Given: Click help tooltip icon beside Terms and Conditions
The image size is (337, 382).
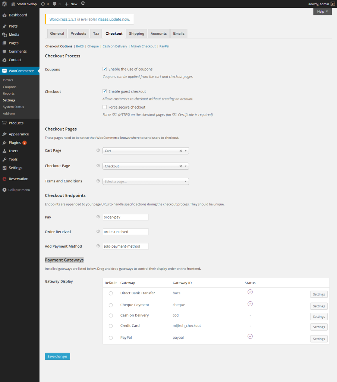Looking at the screenshot, I should 98,181.
